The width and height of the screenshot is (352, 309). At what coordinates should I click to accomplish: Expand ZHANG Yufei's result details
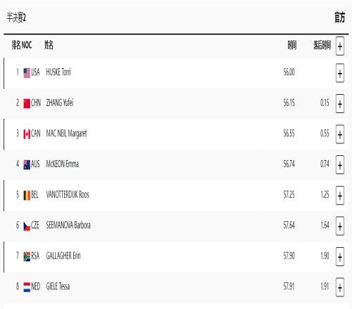(x=340, y=104)
